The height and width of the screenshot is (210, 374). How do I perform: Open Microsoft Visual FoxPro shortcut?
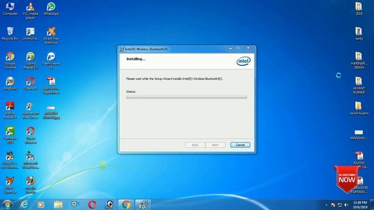30,160
